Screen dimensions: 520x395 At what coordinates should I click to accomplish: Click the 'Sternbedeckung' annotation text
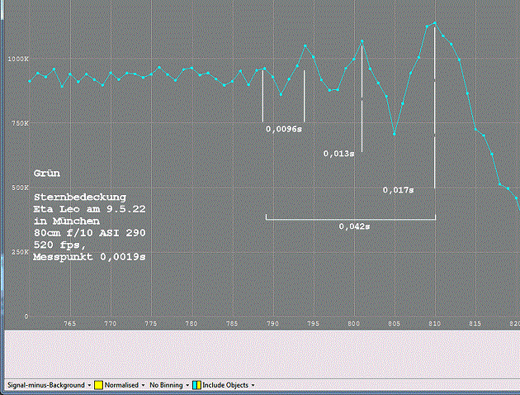(x=80, y=198)
